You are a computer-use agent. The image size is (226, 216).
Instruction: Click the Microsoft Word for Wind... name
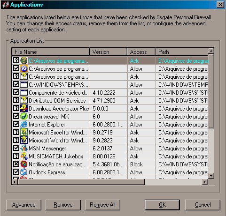(x=58, y=141)
